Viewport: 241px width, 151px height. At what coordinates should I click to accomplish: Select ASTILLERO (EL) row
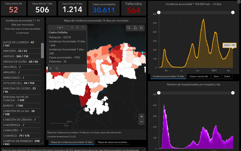tap(21, 83)
